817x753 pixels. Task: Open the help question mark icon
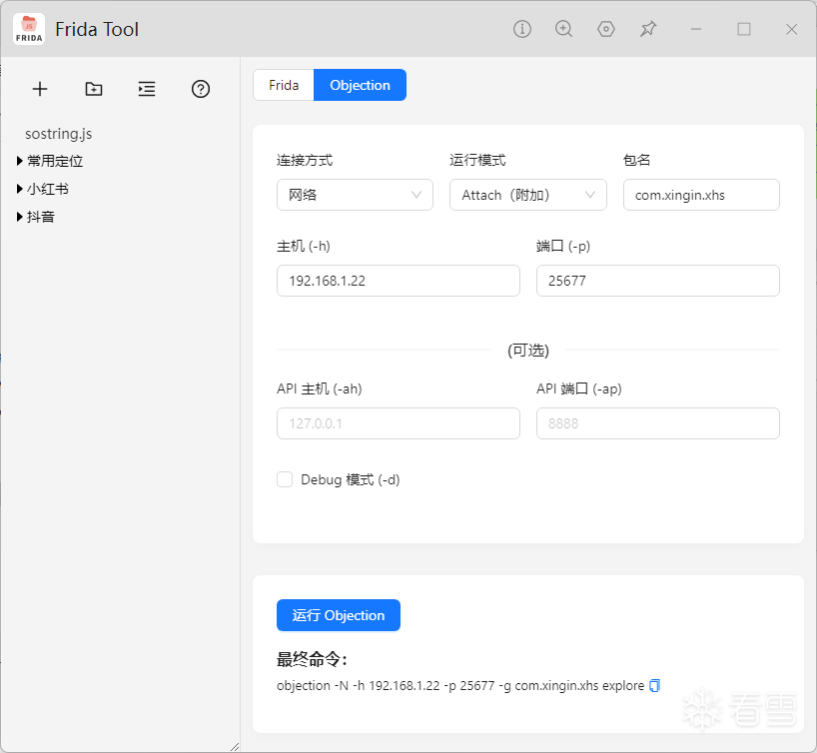[x=201, y=89]
